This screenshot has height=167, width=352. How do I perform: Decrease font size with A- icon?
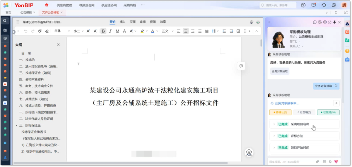coord(95,31)
